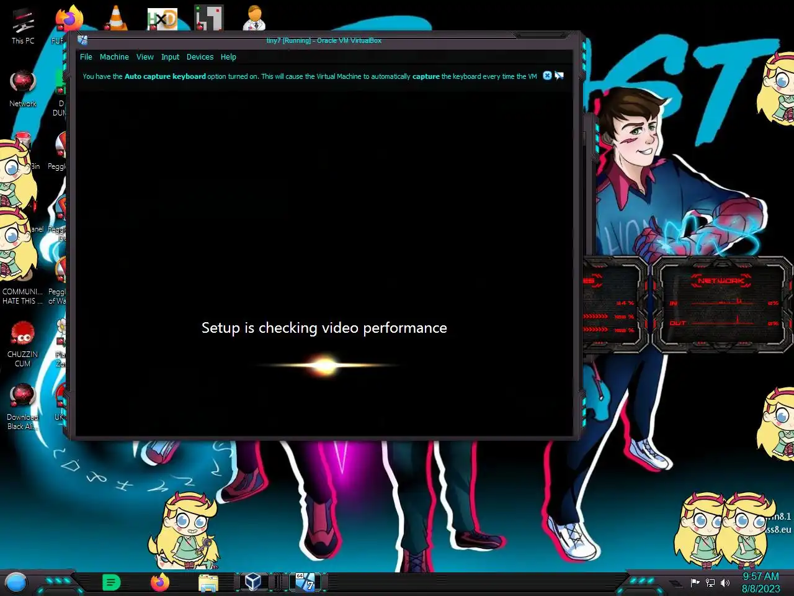Open the volume speaker tray icon

tap(725, 582)
